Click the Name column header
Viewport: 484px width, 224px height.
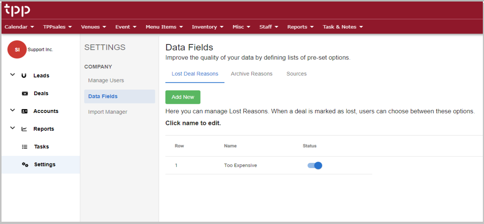tap(230, 146)
